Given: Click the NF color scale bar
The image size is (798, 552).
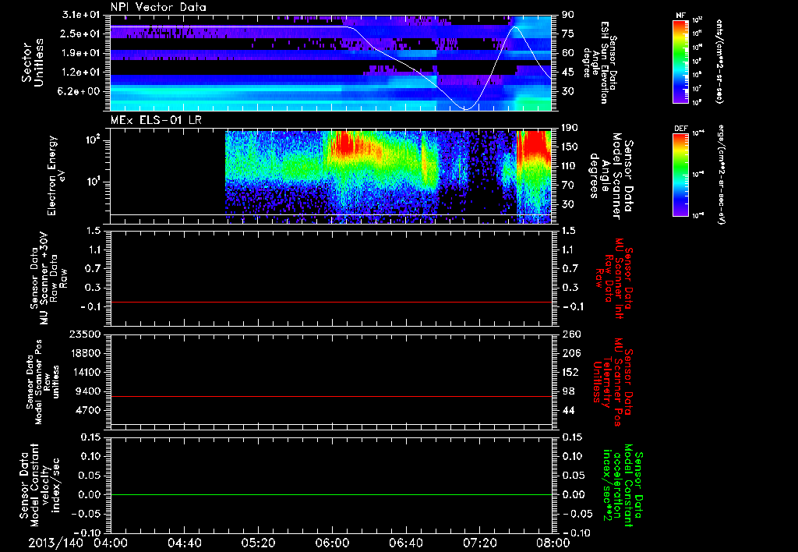Looking at the screenshot, I should coord(680,61).
